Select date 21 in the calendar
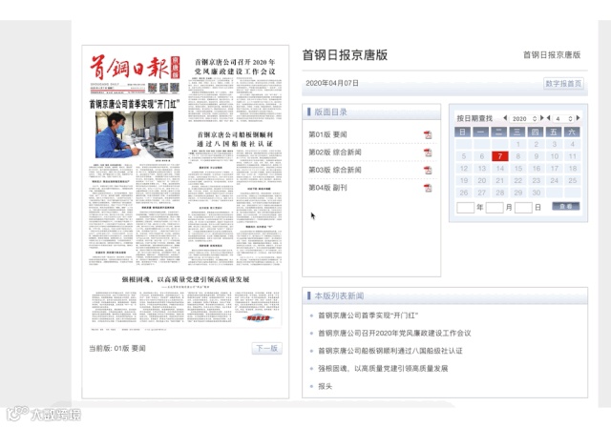The width and height of the screenshot is (611, 427). pyautogui.click(x=500, y=180)
